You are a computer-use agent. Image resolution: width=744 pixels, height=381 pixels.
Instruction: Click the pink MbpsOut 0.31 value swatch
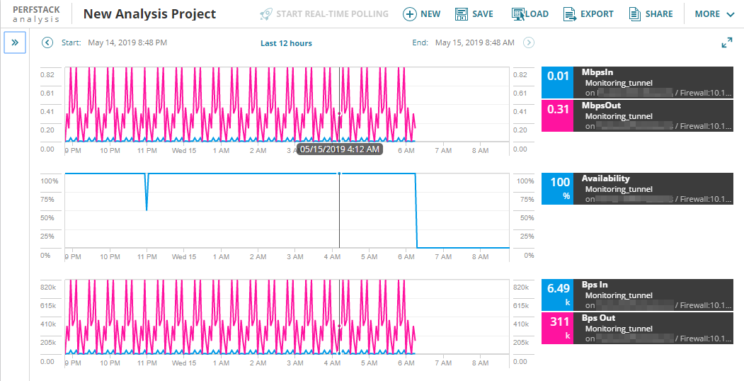click(x=556, y=116)
